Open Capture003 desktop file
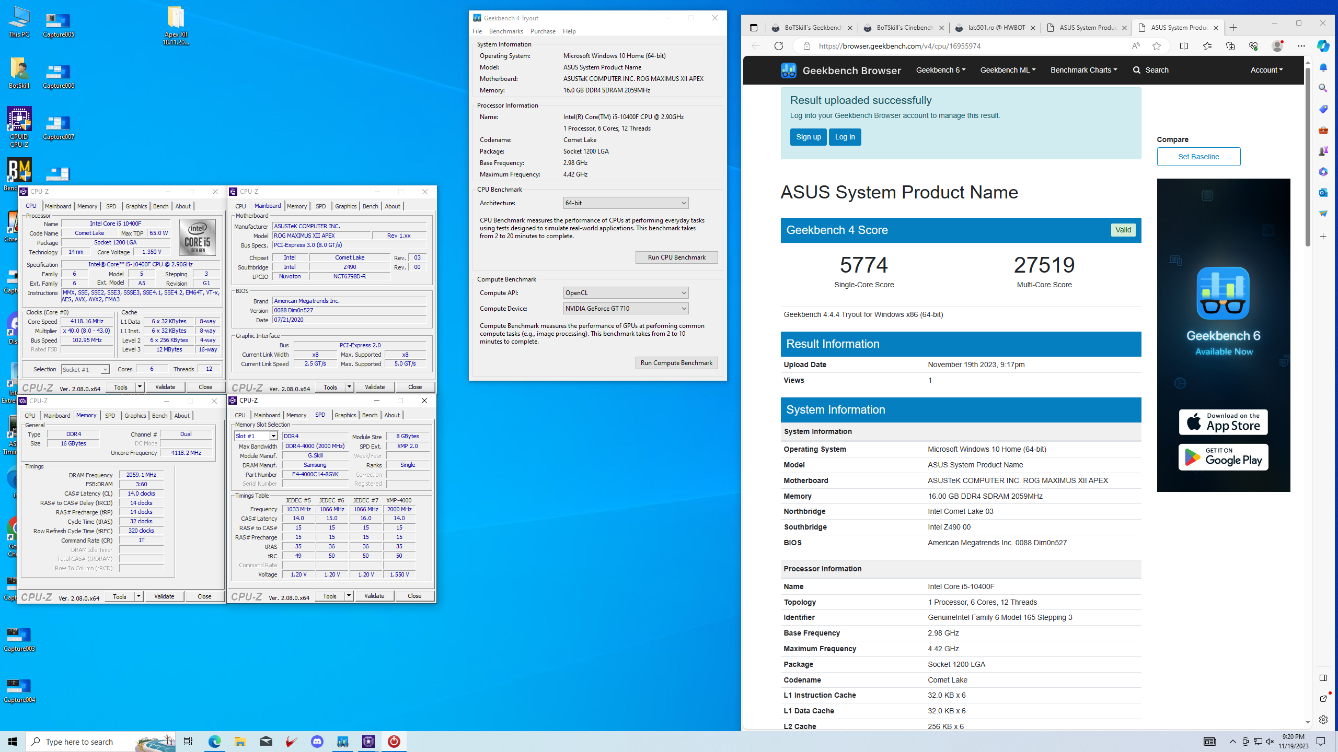Viewport: 1338px width, 752px height. tap(19, 639)
